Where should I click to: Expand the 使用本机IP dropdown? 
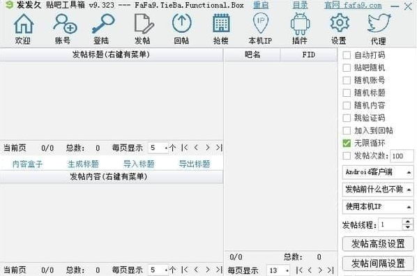(x=378, y=206)
